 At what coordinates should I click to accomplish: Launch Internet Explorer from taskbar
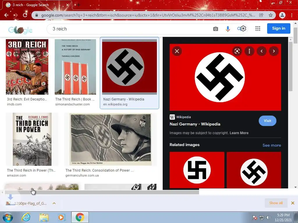click(x=26, y=217)
